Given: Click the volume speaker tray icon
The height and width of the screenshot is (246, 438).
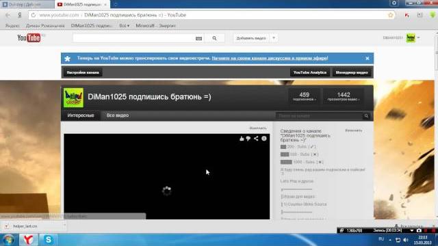Looking at the screenshot, I should (406, 240).
